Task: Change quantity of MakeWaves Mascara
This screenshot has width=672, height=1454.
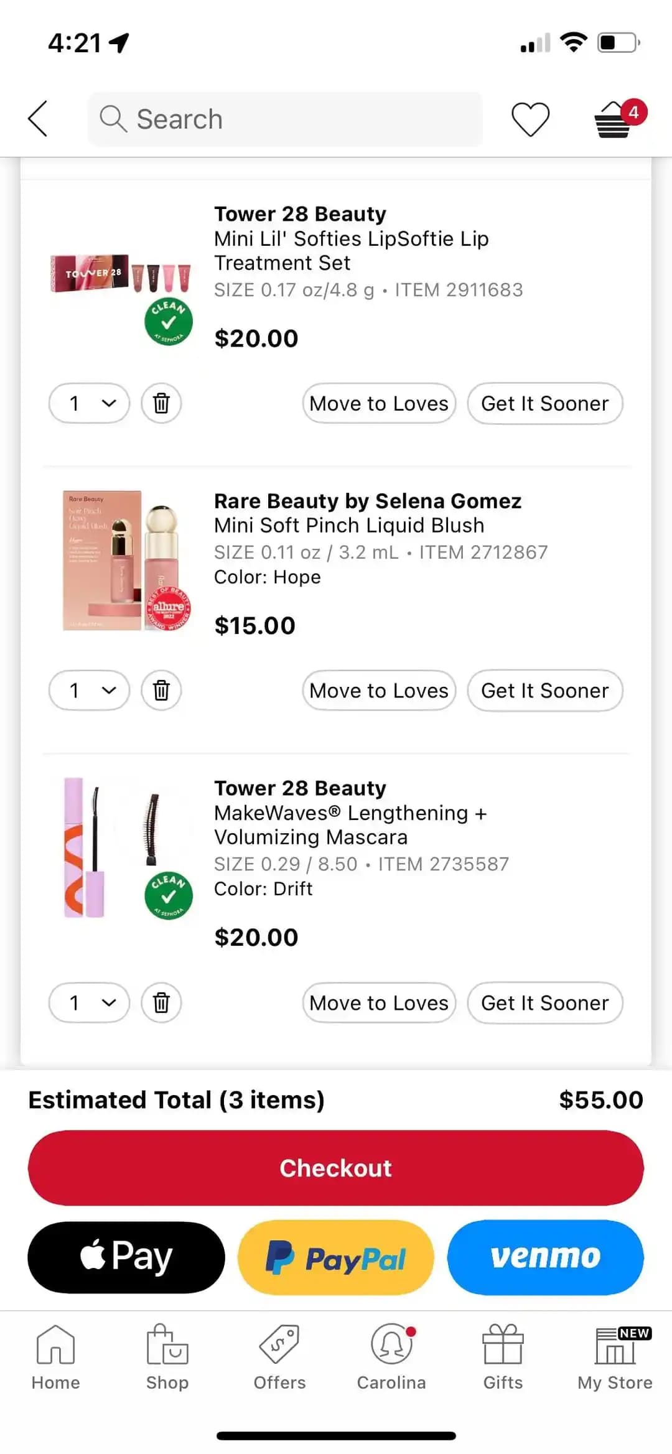Action: pos(90,1003)
